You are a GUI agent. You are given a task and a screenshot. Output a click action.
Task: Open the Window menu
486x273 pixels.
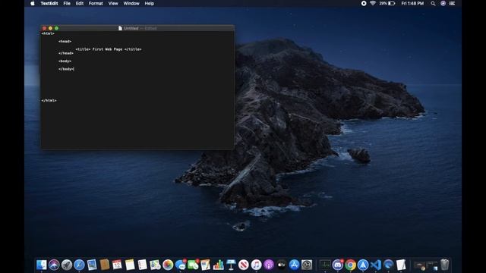click(x=131, y=3)
